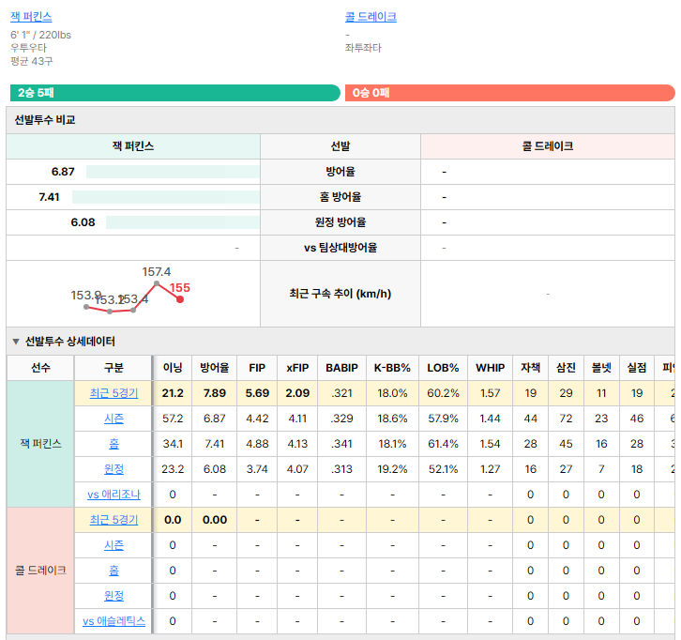Open 콜 드레이크 홈 stats link

(113, 570)
